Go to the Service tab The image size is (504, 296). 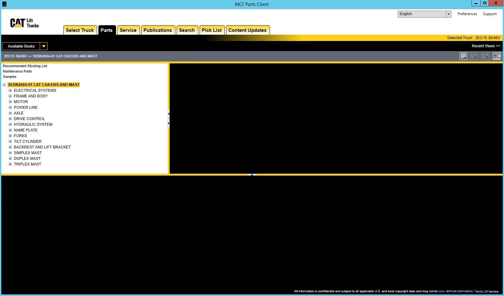[x=128, y=30]
